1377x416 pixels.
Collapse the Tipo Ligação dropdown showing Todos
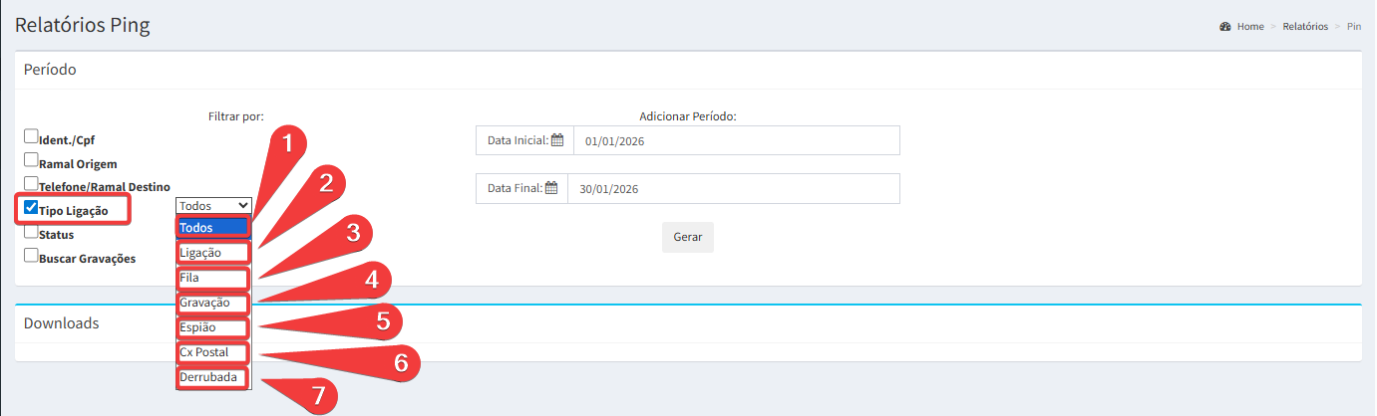tap(213, 206)
